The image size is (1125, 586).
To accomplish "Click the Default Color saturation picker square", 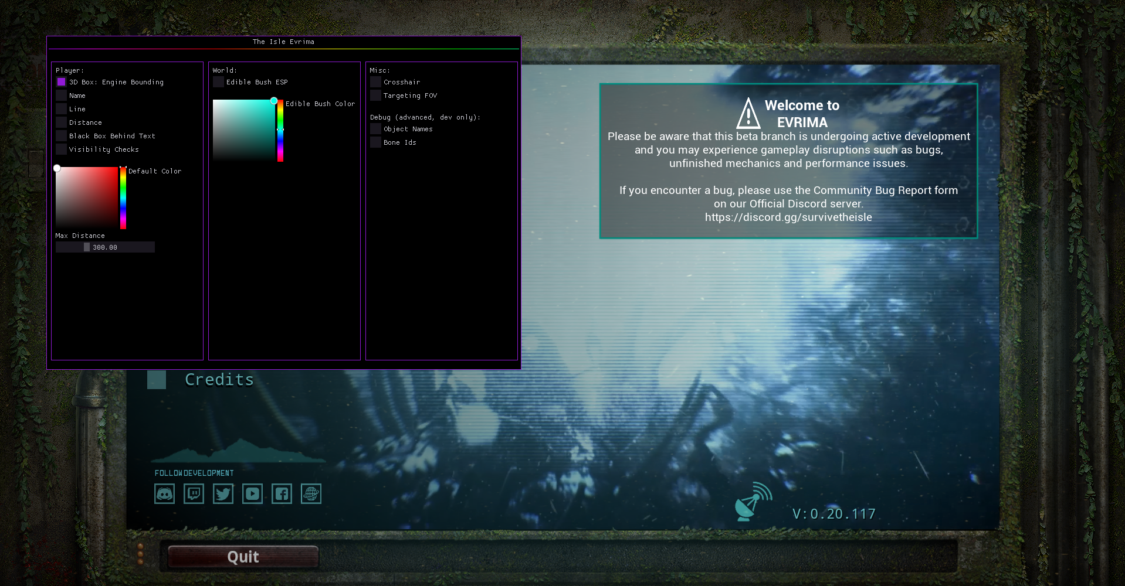I will click(x=87, y=197).
